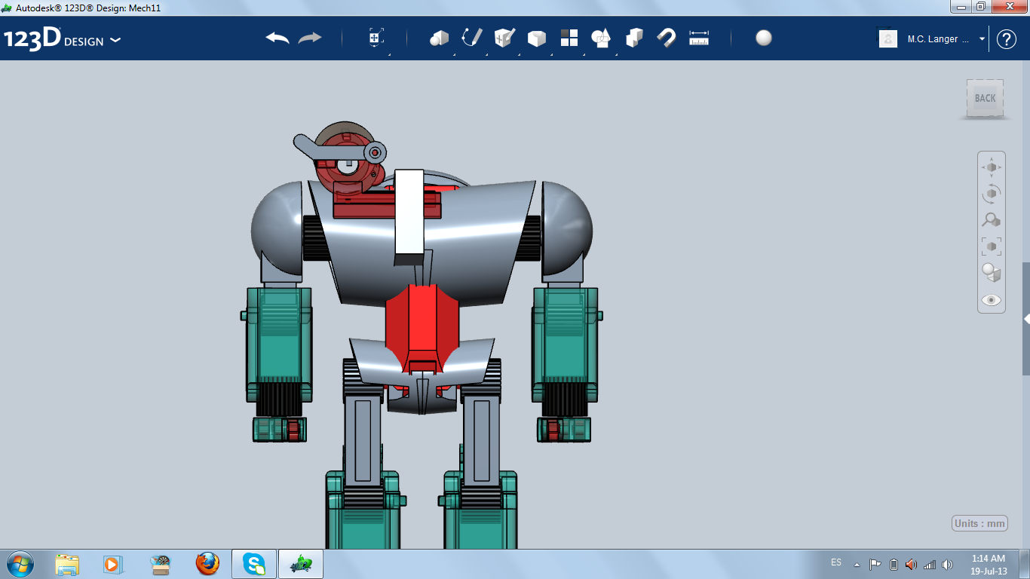The height and width of the screenshot is (579, 1030).
Task: Open the Construct tool
Action: (504, 38)
